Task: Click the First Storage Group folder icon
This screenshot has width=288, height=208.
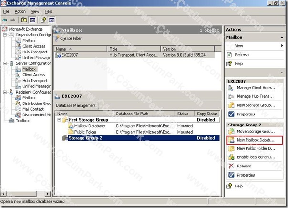Action: 65,120
